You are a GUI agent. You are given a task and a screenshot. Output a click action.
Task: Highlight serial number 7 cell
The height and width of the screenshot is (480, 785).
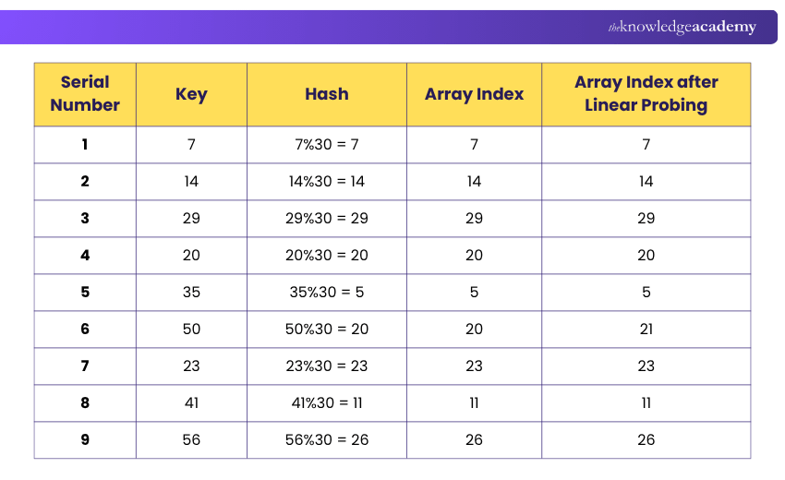pos(85,366)
